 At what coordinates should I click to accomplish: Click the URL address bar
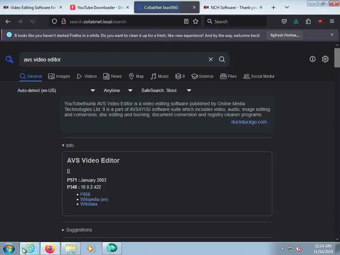coord(125,22)
